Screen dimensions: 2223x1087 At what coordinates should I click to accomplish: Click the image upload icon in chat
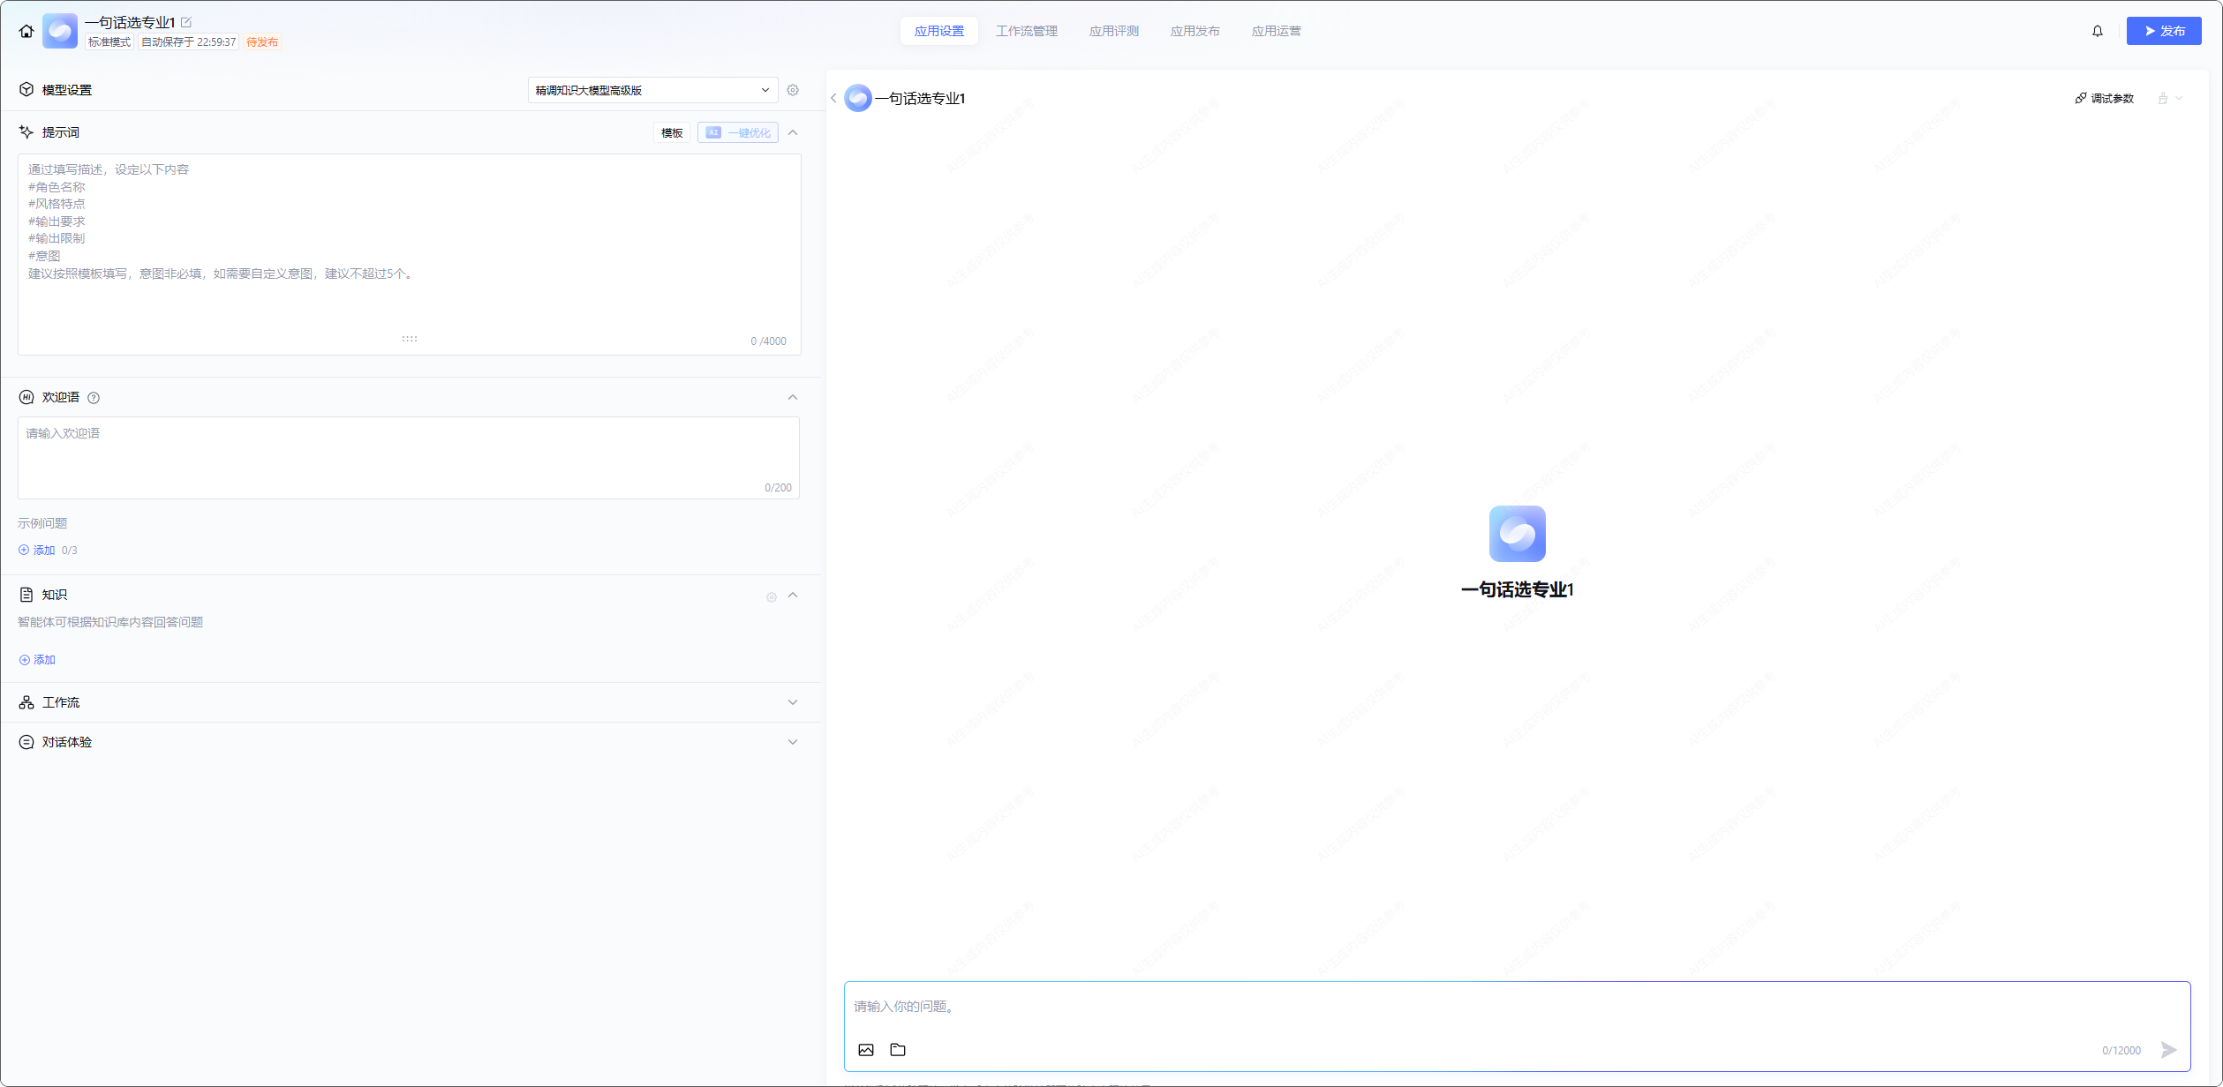coord(866,1049)
